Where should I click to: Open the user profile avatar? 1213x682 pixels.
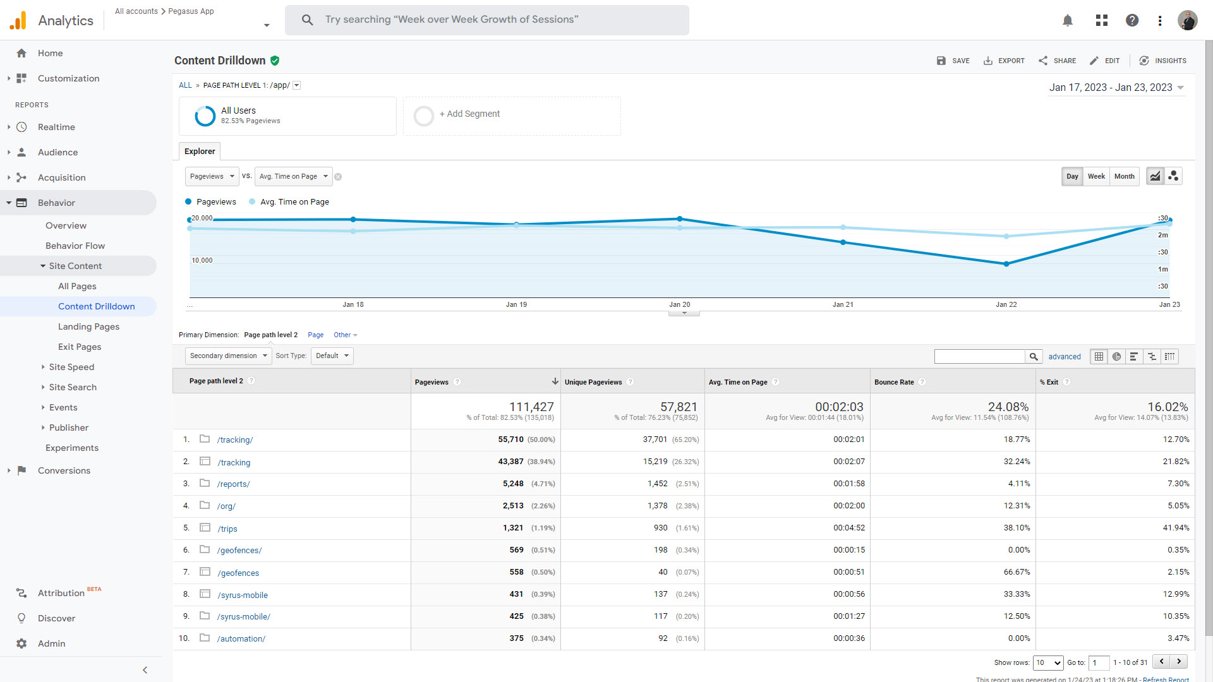[1188, 20]
